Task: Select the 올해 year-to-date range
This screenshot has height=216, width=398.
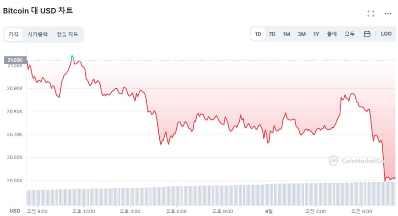Action: pos(332,34)
